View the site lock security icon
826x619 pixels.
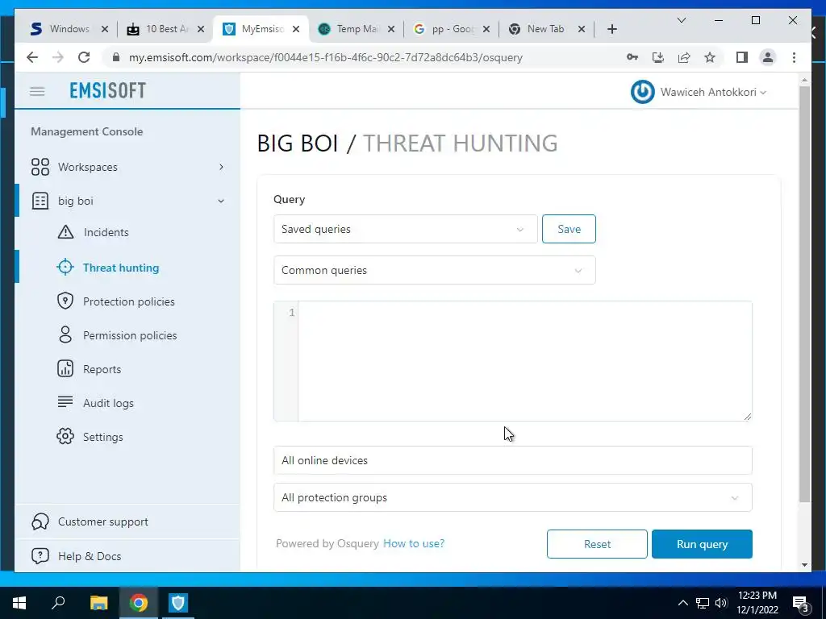click(116, 57)
